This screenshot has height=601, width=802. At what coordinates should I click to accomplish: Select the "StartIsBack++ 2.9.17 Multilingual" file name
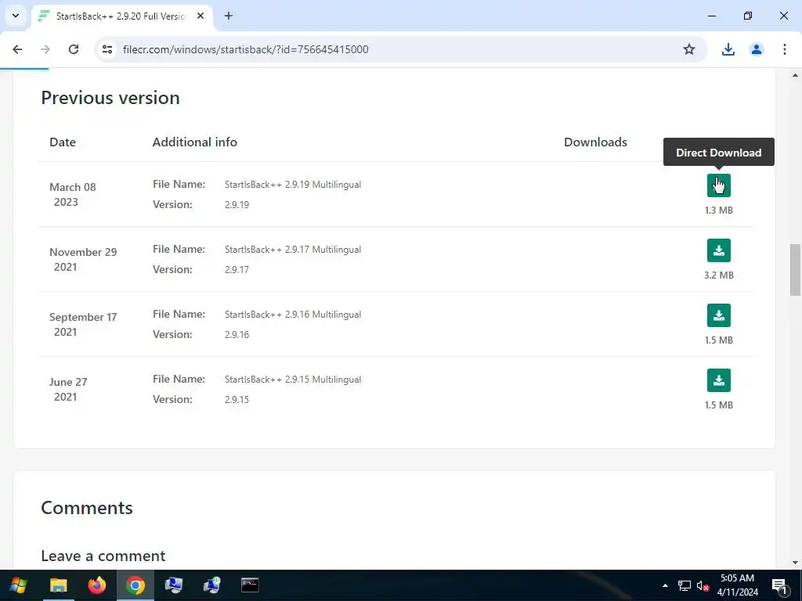pyautogui.click(x=293, y=250)
